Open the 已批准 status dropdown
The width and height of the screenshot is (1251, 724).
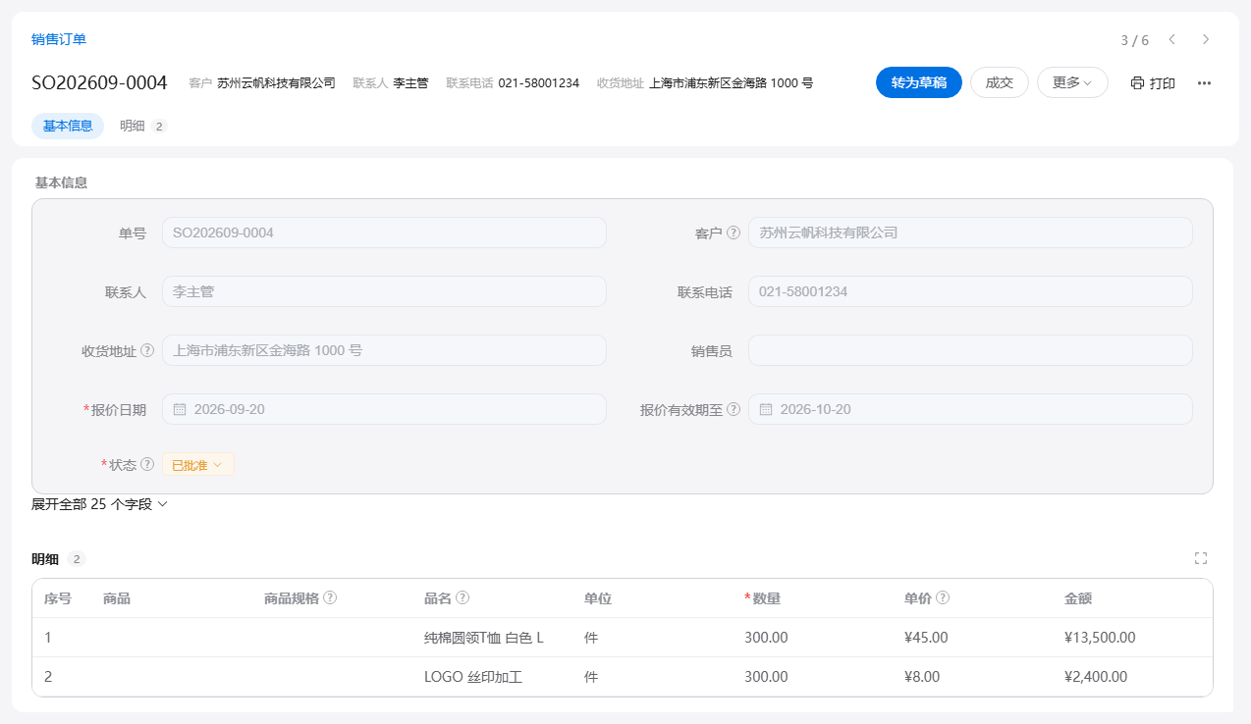(x=198, y=465)
